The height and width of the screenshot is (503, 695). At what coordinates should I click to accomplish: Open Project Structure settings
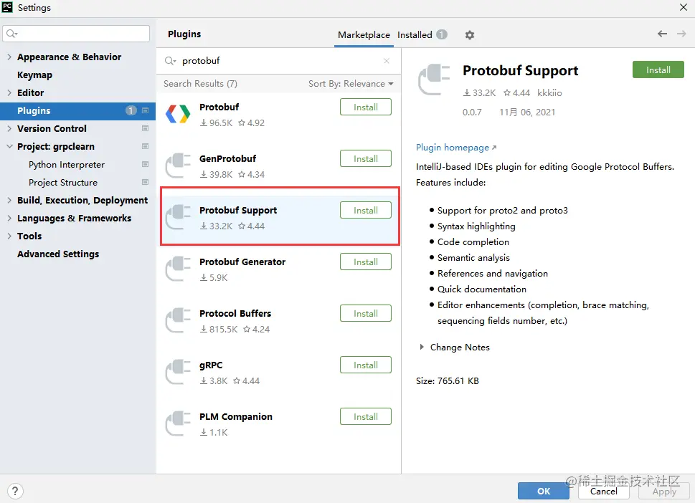(x=63, y=183)
